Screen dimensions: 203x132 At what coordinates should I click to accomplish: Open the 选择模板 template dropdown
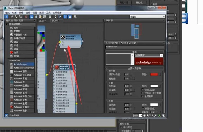(149, 55)
